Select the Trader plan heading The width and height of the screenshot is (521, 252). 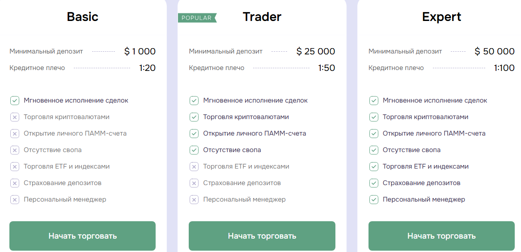coord(262,17)
